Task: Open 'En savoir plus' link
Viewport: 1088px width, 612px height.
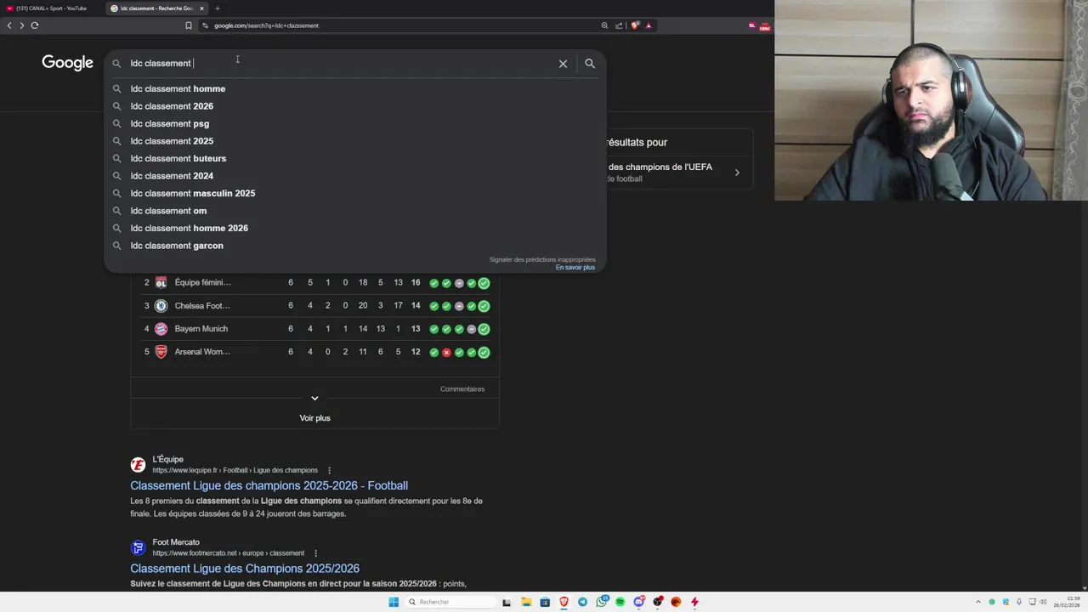Action: [x=575, y=268]
